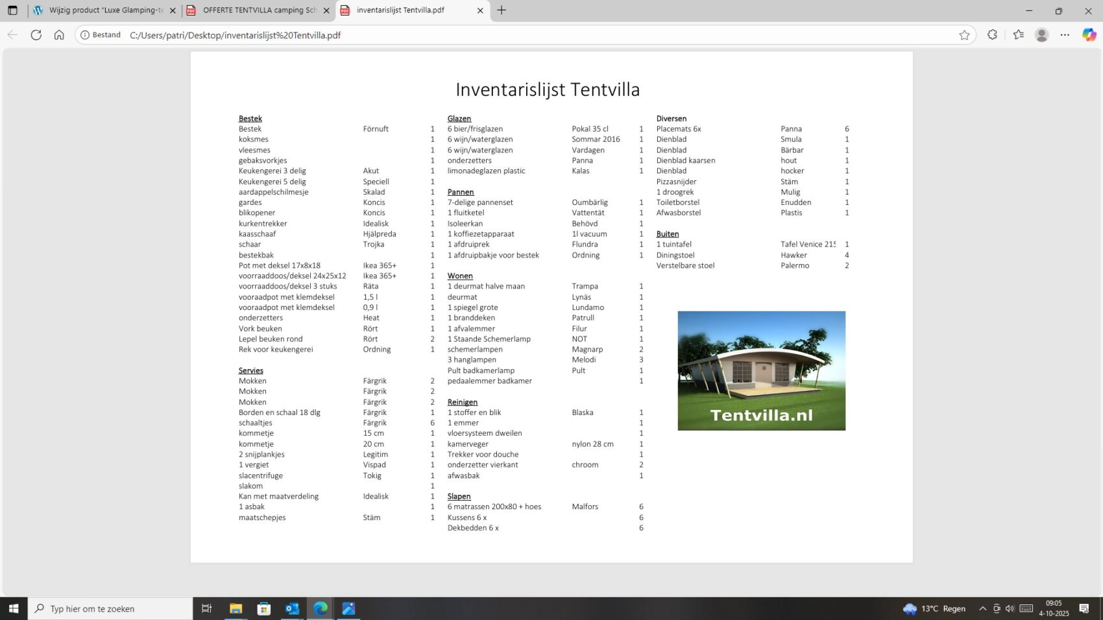Screen dimensions: 1103x620
Task: Open Settings and more ellipsis menu
Action: click(1065, 35)
